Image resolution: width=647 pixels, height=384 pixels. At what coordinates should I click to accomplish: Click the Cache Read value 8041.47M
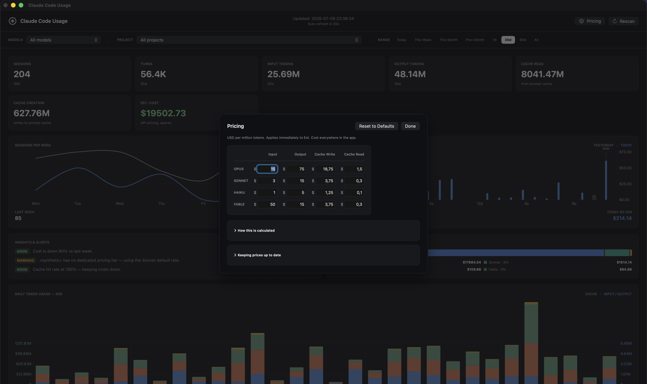[x=542, y=74]
